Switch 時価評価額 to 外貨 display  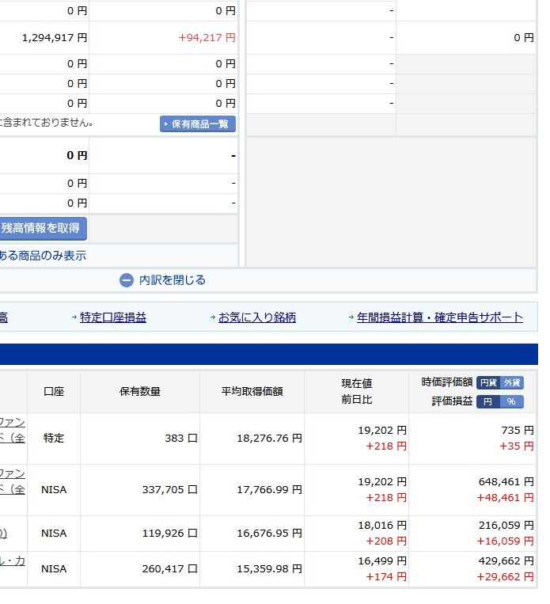point(512,382)
